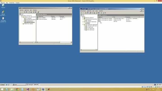
Task: Click DHCP tree horizontal scrollbar
Action: pyautogui.click(x=27, y=42)
